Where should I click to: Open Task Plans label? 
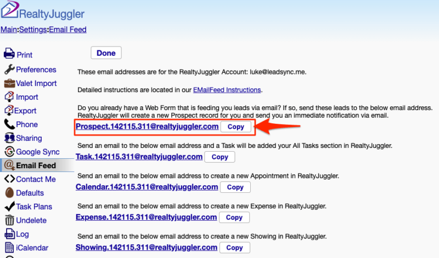[34, 207]
